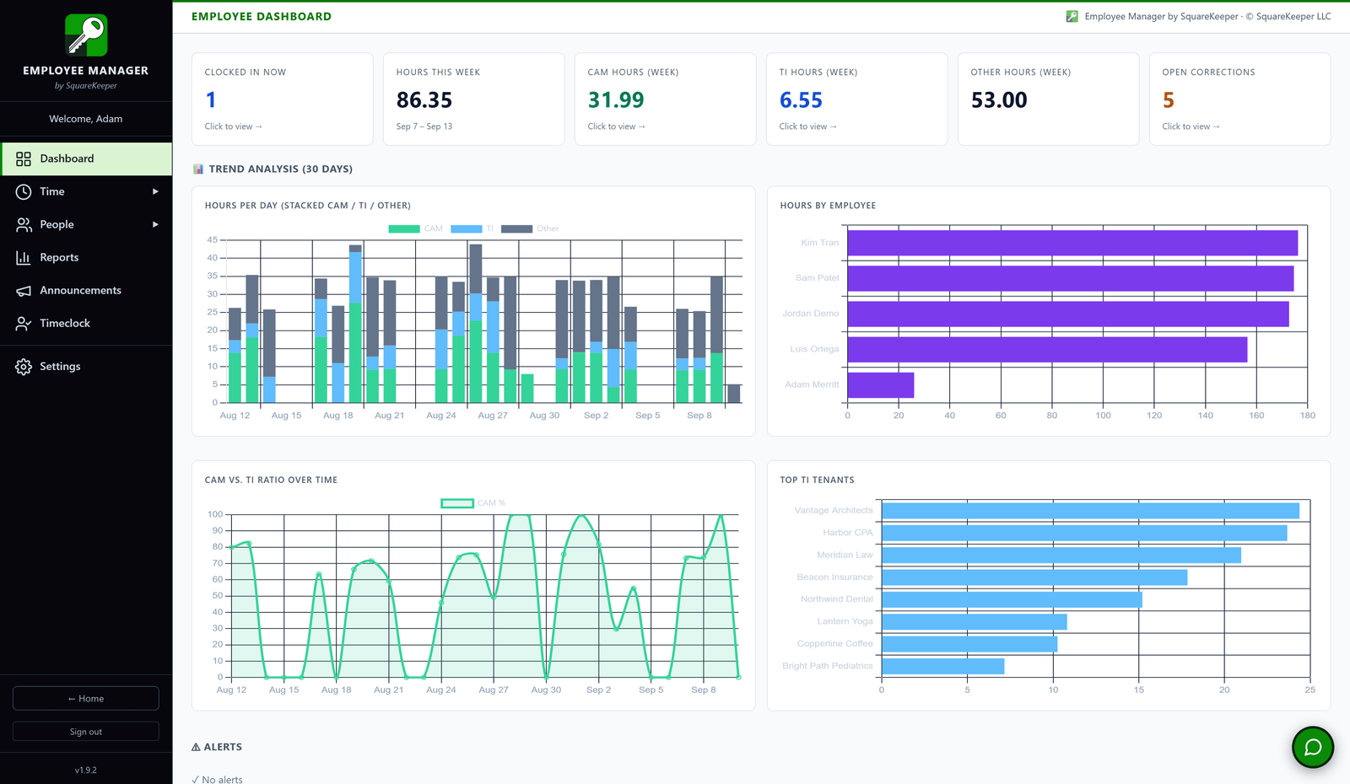Click the Reports bar chart icon
1350x784 pixels.
24,257
